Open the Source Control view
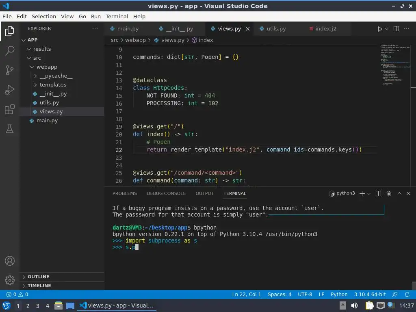Viewport: 416px width, 312px height. pyautogui.click(x=10, y=70)
